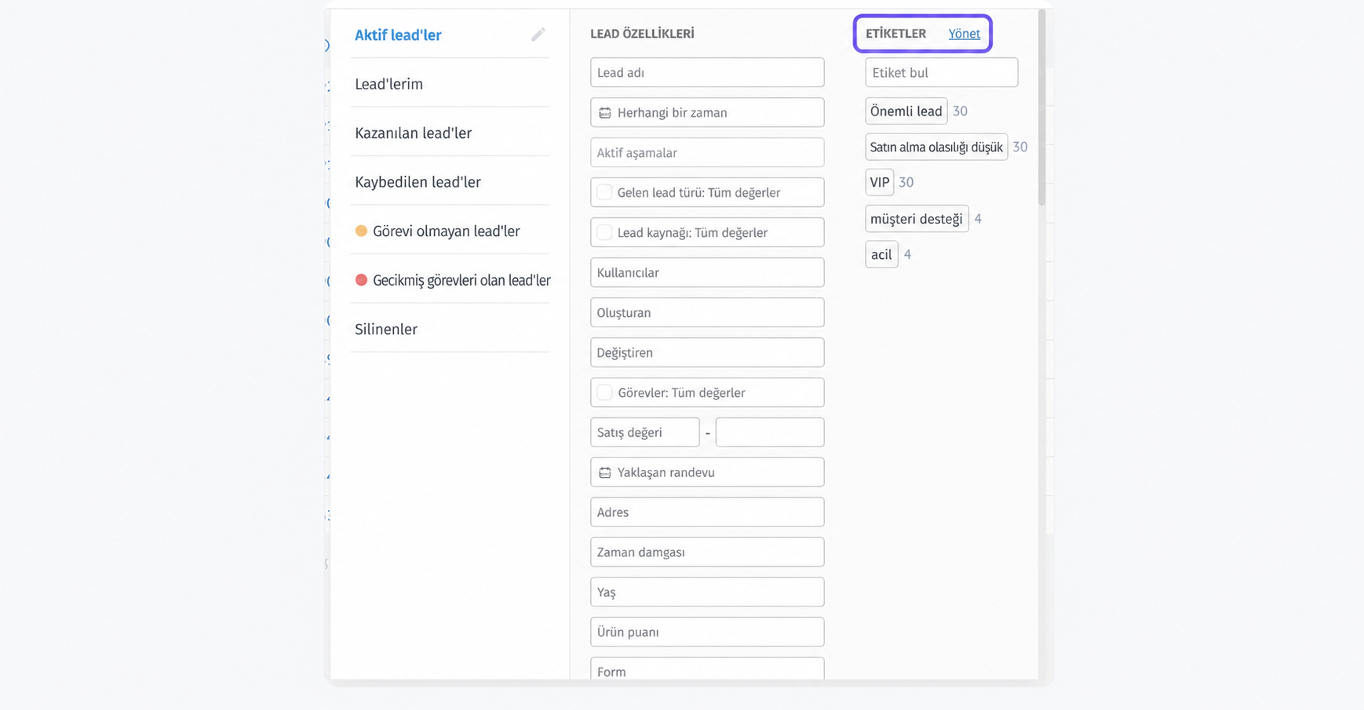This screenshot has height=710, width=1364.
Task: Open the Herhangi bir zaman date picker
Action: [707, 112]
